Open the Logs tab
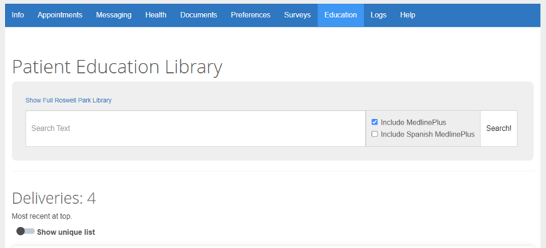 click(379, 15)
